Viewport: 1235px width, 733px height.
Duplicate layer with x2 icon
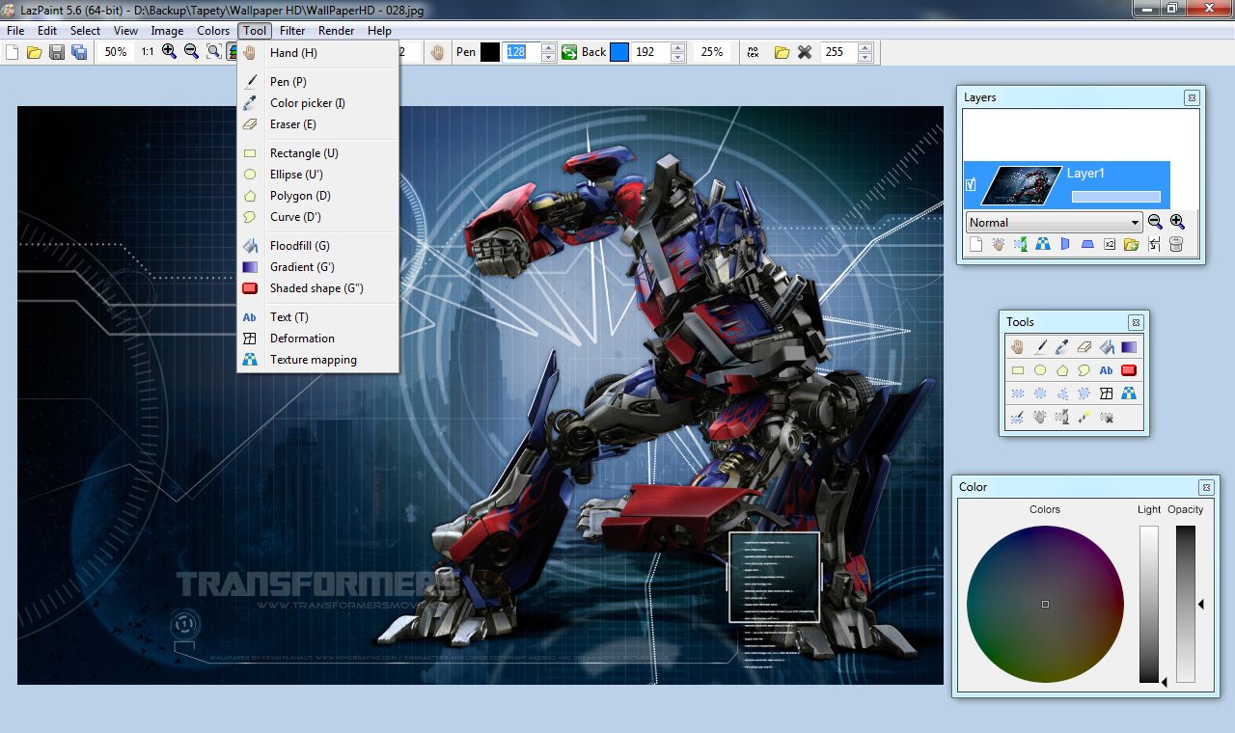[x=1110, y=245]
